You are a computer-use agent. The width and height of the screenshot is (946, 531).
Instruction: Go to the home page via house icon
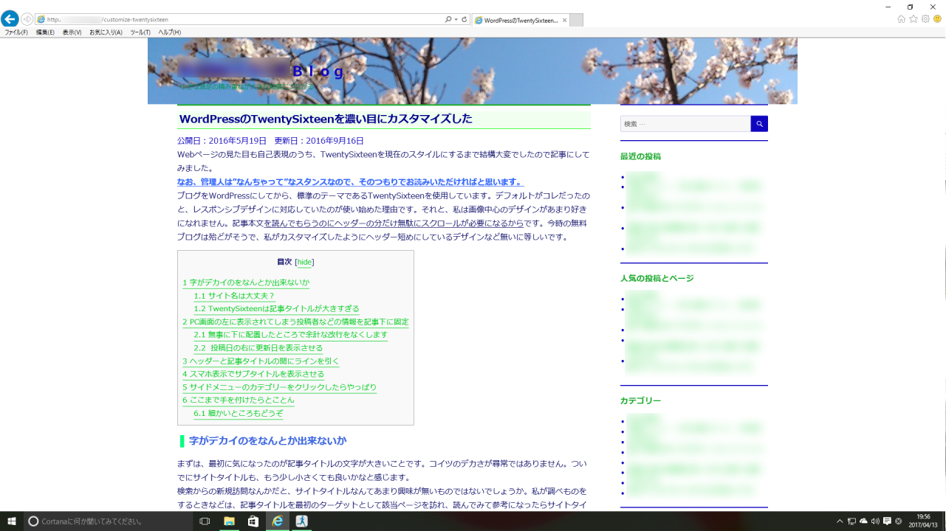coord(901,19)
